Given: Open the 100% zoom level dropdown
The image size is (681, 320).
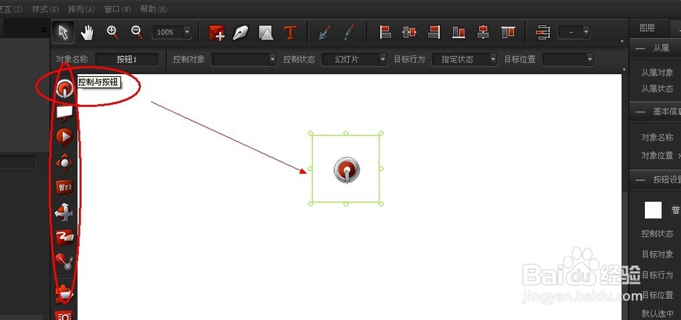Looking at the screenshot, I should (187, 32).
